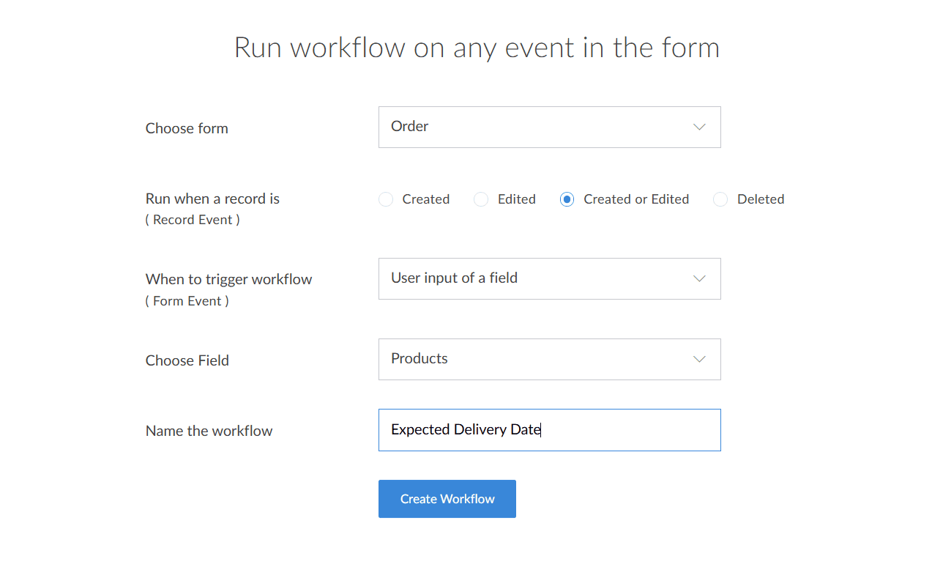Screen dimensions: 932x567
Task: Click into the Name the workflow text field
Action: pos(549,430)
